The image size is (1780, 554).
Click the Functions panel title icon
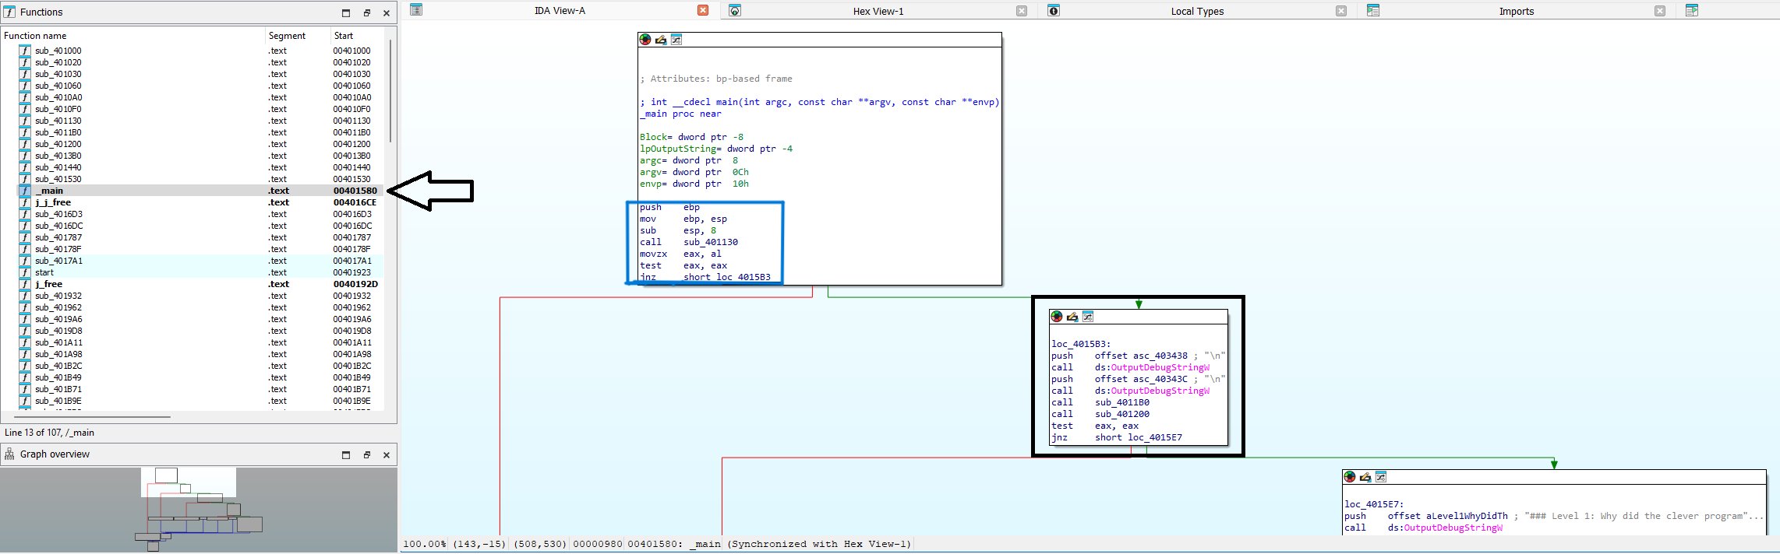9,12
